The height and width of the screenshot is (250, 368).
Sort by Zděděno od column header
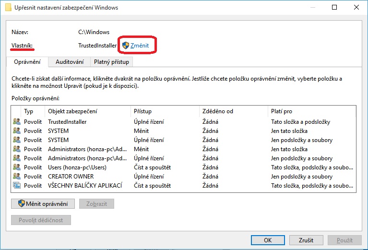(233, 111)
